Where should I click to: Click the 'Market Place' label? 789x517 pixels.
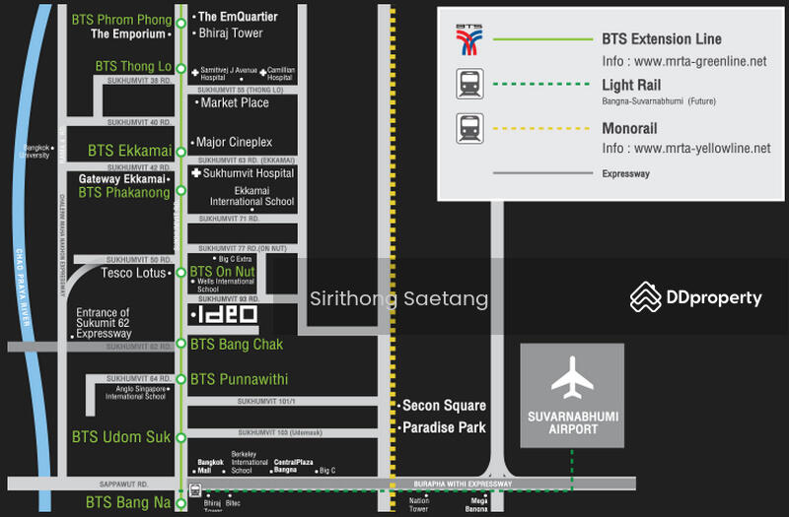[235, 102]
